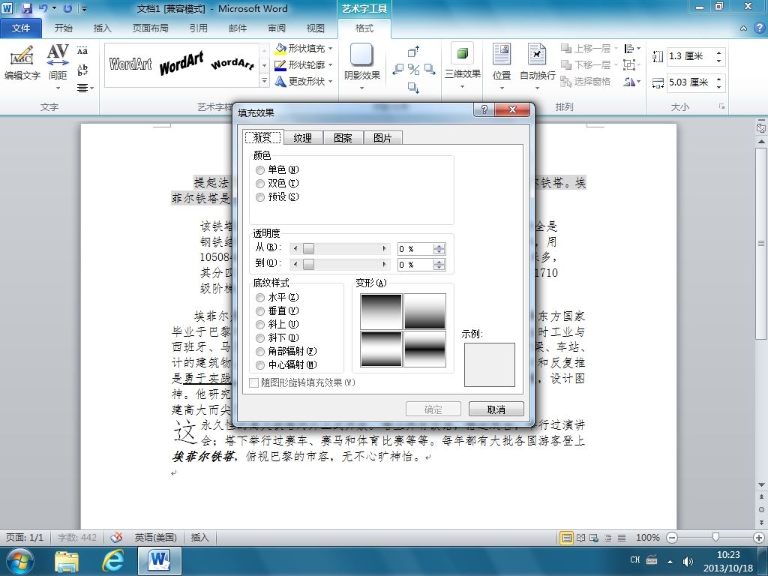Open the Rotate objects icon dropdown
The width and height of the screenshot is (768, 576).
pyautogui.click(x=631, y=81)
